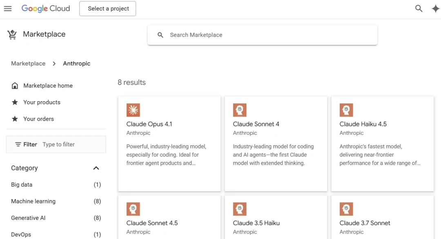Click the Claude 3.5 Haiku product icon
This screenshot has height=239, width=441.
coord(240,209)
